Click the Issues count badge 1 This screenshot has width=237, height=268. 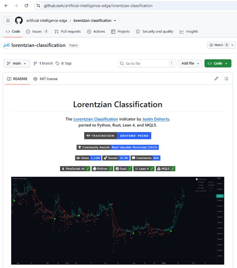point(46,31)
